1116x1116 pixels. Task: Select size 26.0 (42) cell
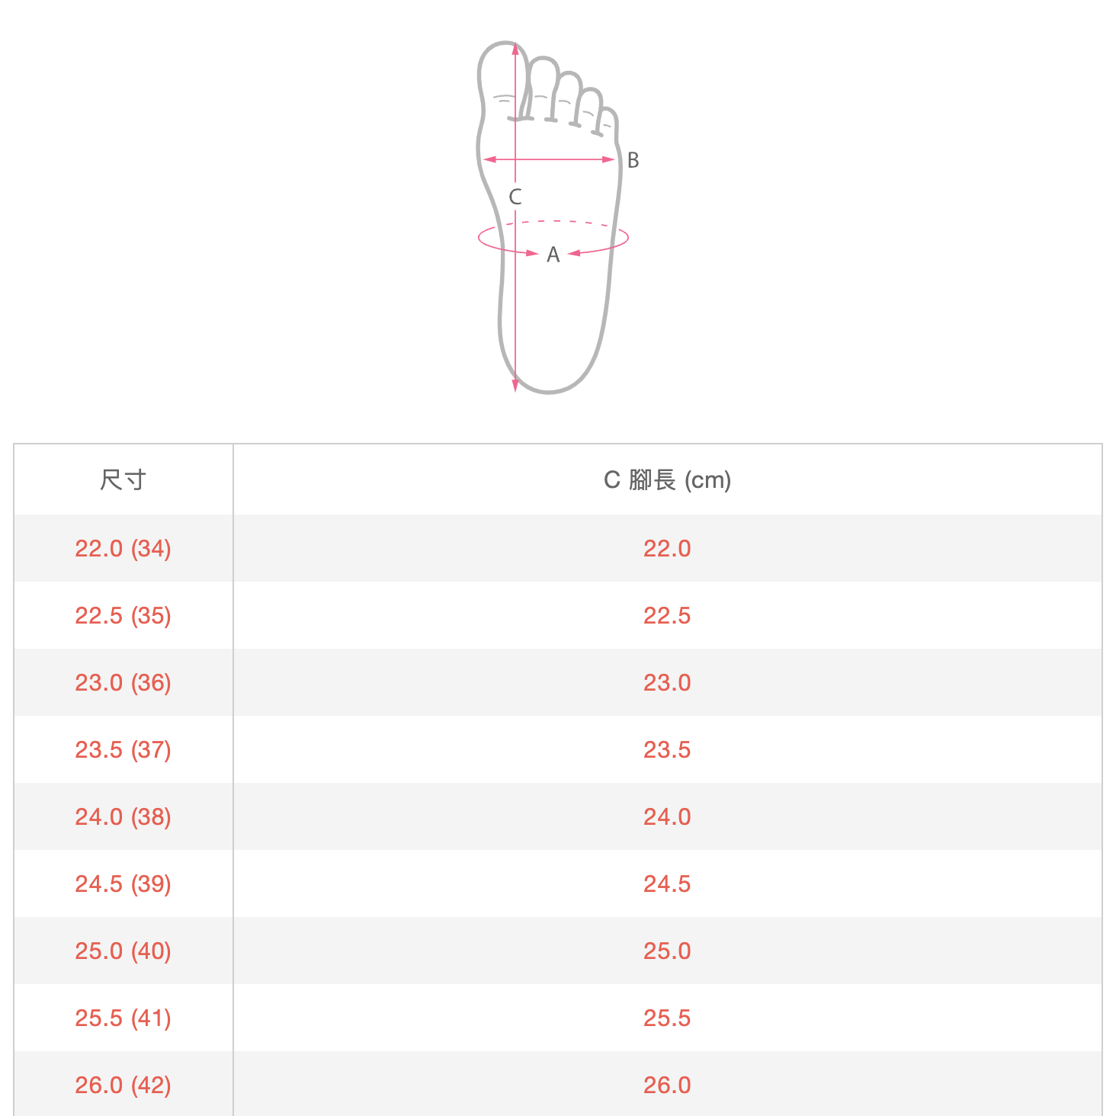click(x=123, y=1084)
